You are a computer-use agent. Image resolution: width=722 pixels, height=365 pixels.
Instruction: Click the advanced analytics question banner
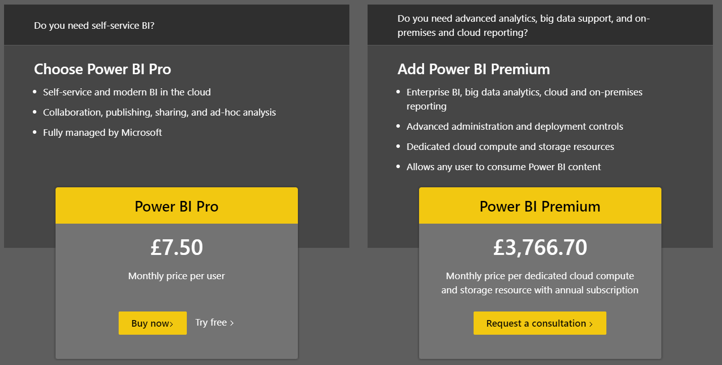[x=540, y=25]
